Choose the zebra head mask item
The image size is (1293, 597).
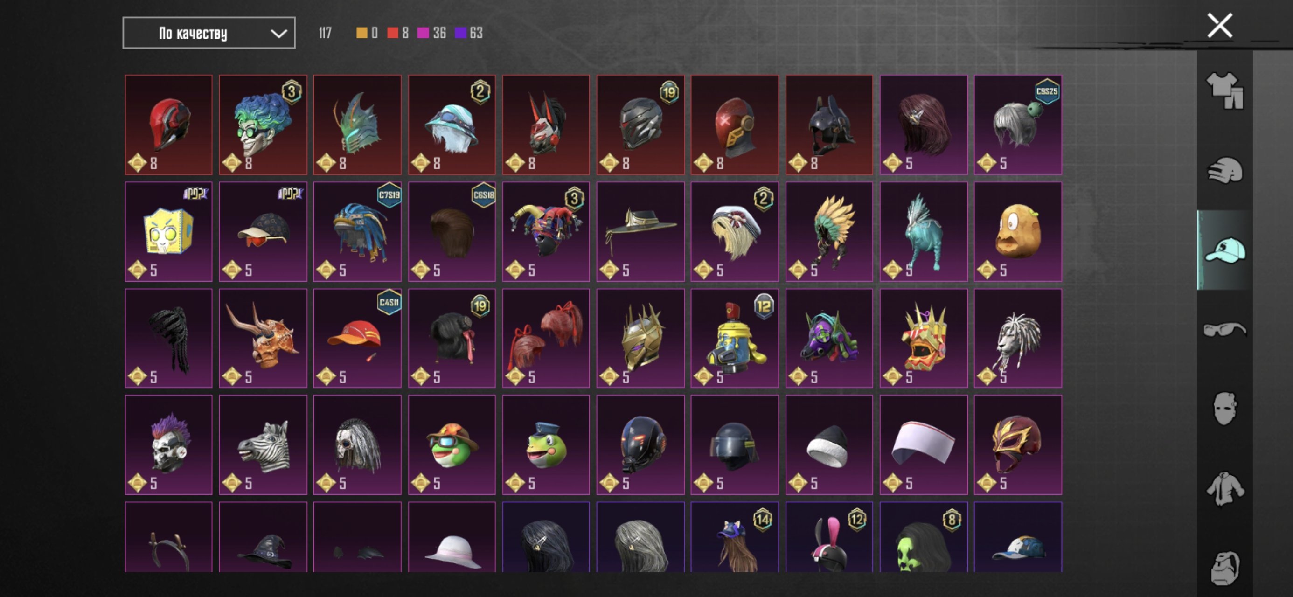(263, 445)
